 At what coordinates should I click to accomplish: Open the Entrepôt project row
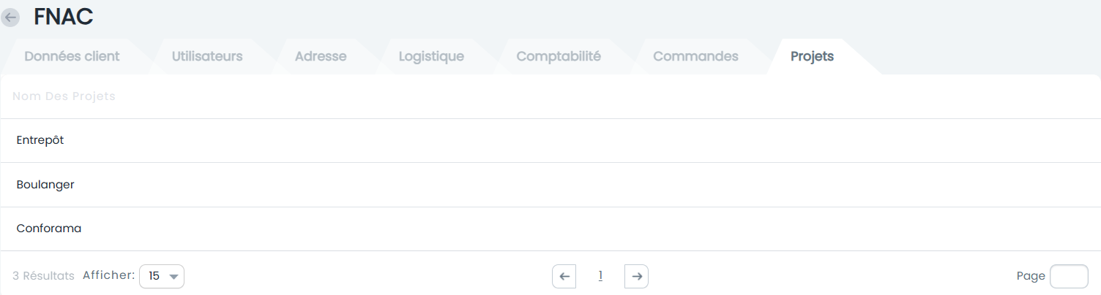[x=550, y=140]
